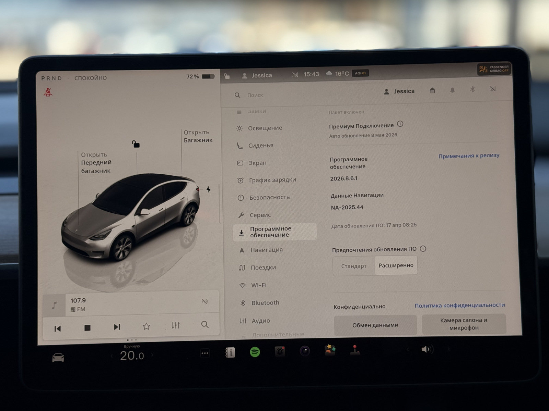Screen dimensions: 549x411
Task: Open the Навигация settings section
Action: tap(266, 250)
